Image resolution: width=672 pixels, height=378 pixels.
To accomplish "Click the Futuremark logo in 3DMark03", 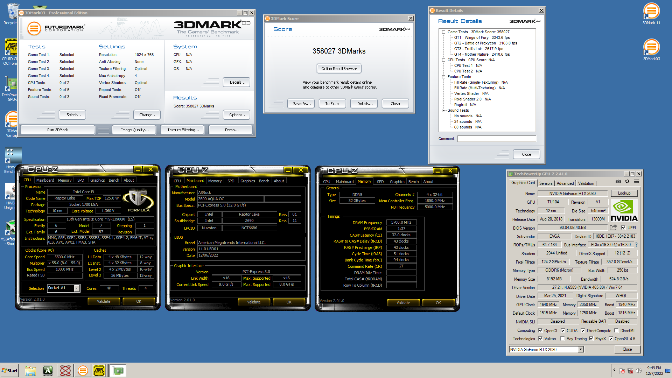I will [56, 28].
